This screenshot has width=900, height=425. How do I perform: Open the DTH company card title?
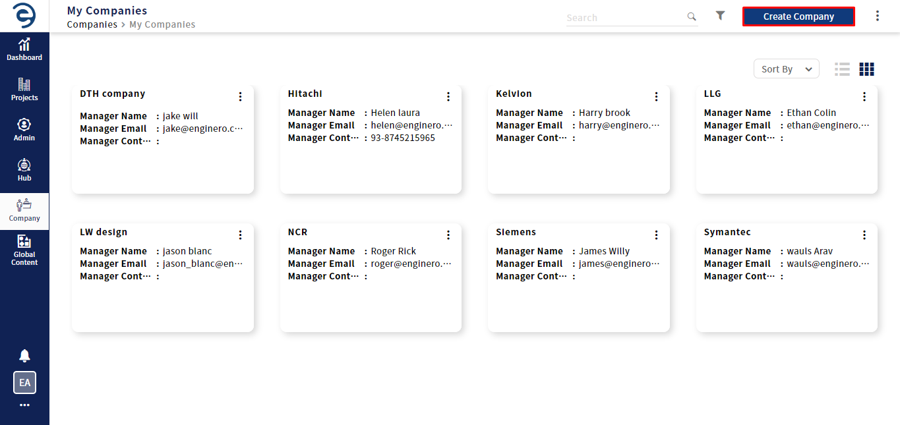113,94
